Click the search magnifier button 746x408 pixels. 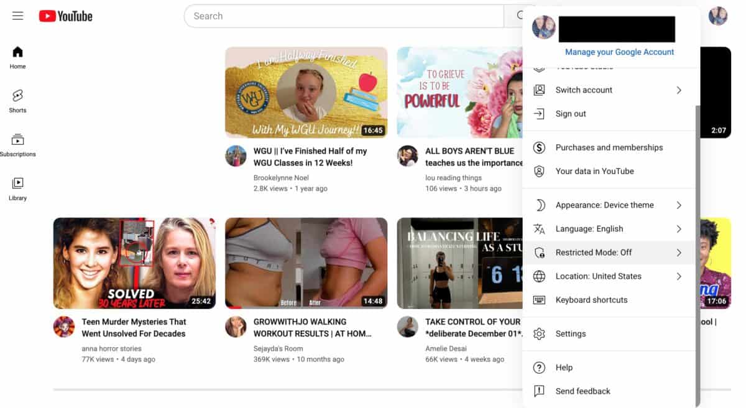pyautogui.click(x=521, y=16)
